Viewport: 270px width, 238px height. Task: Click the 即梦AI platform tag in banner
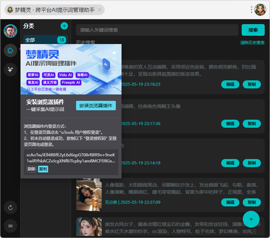pyautogui.click(x=33, y=75)
